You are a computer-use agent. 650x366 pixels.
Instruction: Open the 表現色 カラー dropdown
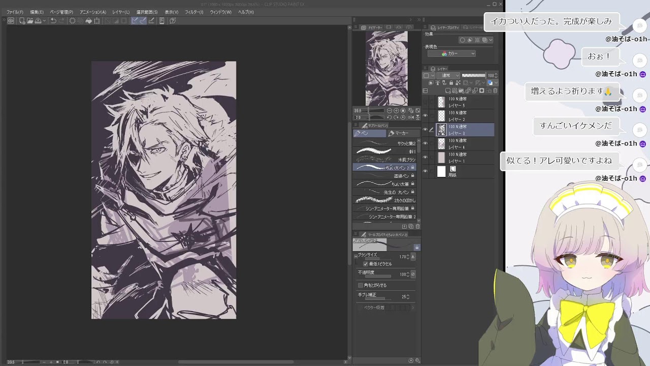451,53
